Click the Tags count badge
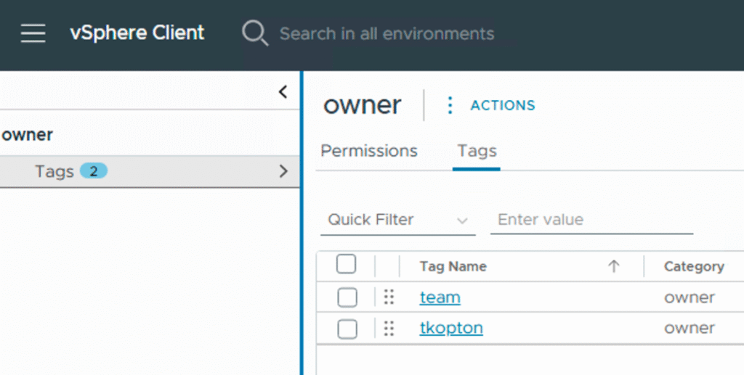This screenshot has width=744, height=375. [x=94, y=171]
